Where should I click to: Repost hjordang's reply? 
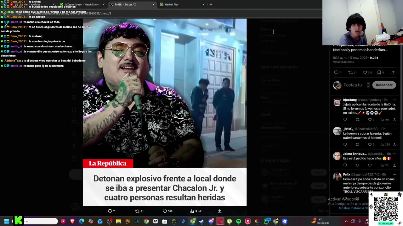[x=357, y=120]
